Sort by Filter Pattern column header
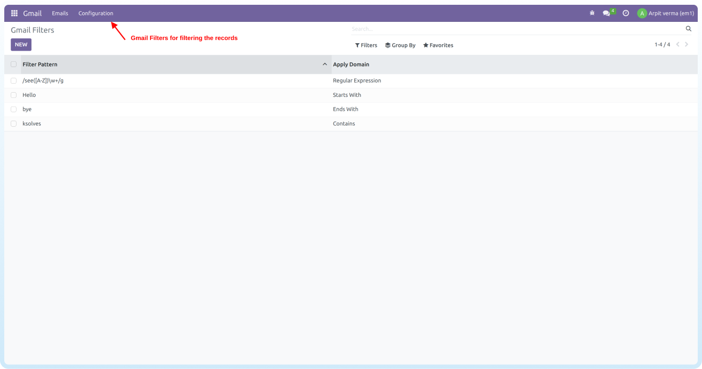 coord(40,64)
